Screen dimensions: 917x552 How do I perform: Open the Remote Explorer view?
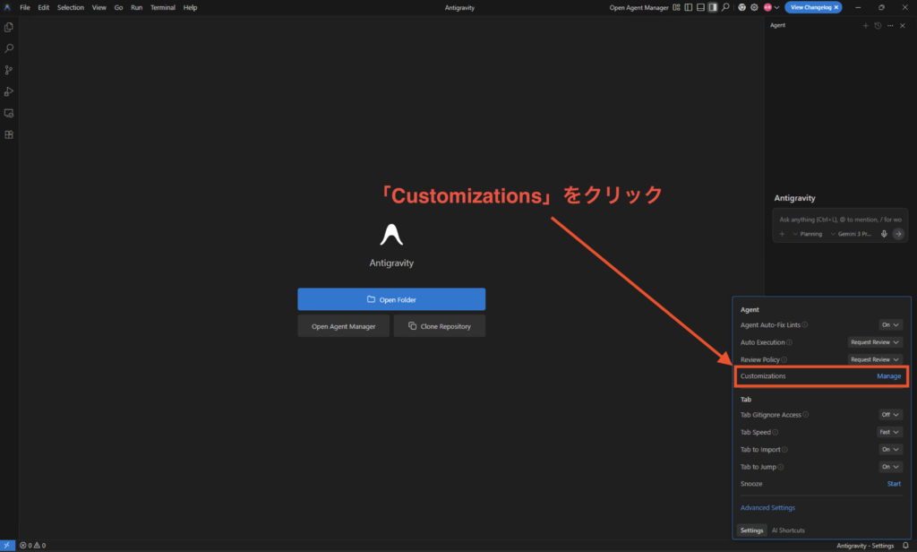pos(9,113)
